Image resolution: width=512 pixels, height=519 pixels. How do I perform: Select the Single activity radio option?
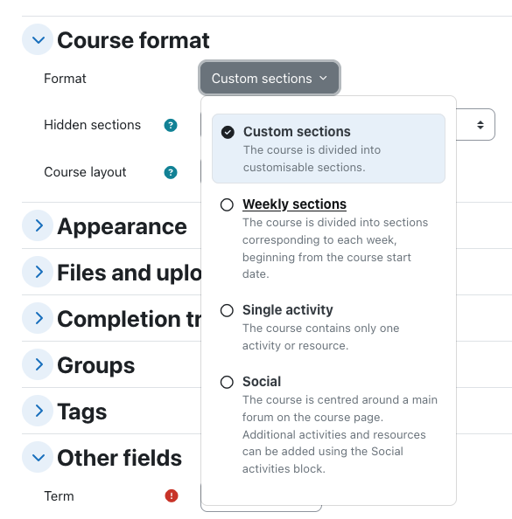coord(227,310)
